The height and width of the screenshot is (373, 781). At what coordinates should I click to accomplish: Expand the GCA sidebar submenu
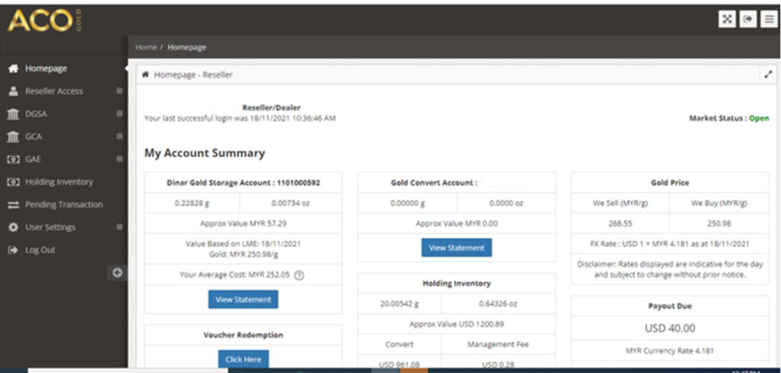coord(119,137)
